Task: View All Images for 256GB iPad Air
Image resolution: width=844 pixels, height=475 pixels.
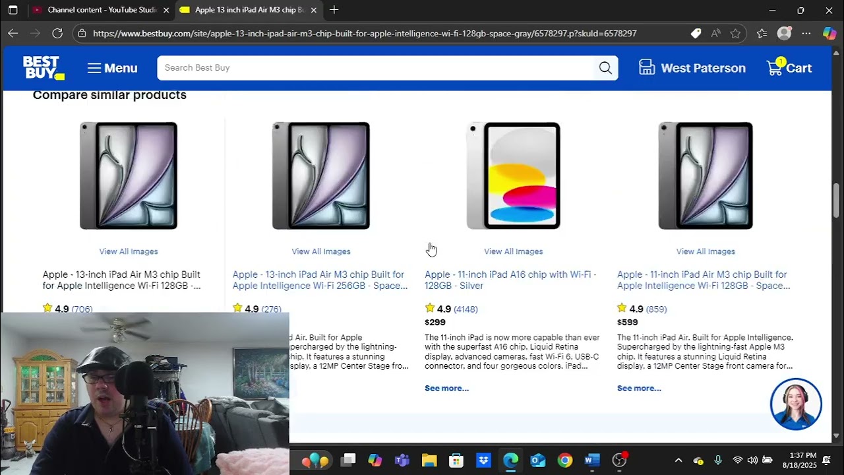Action: [x=321, y=251]
